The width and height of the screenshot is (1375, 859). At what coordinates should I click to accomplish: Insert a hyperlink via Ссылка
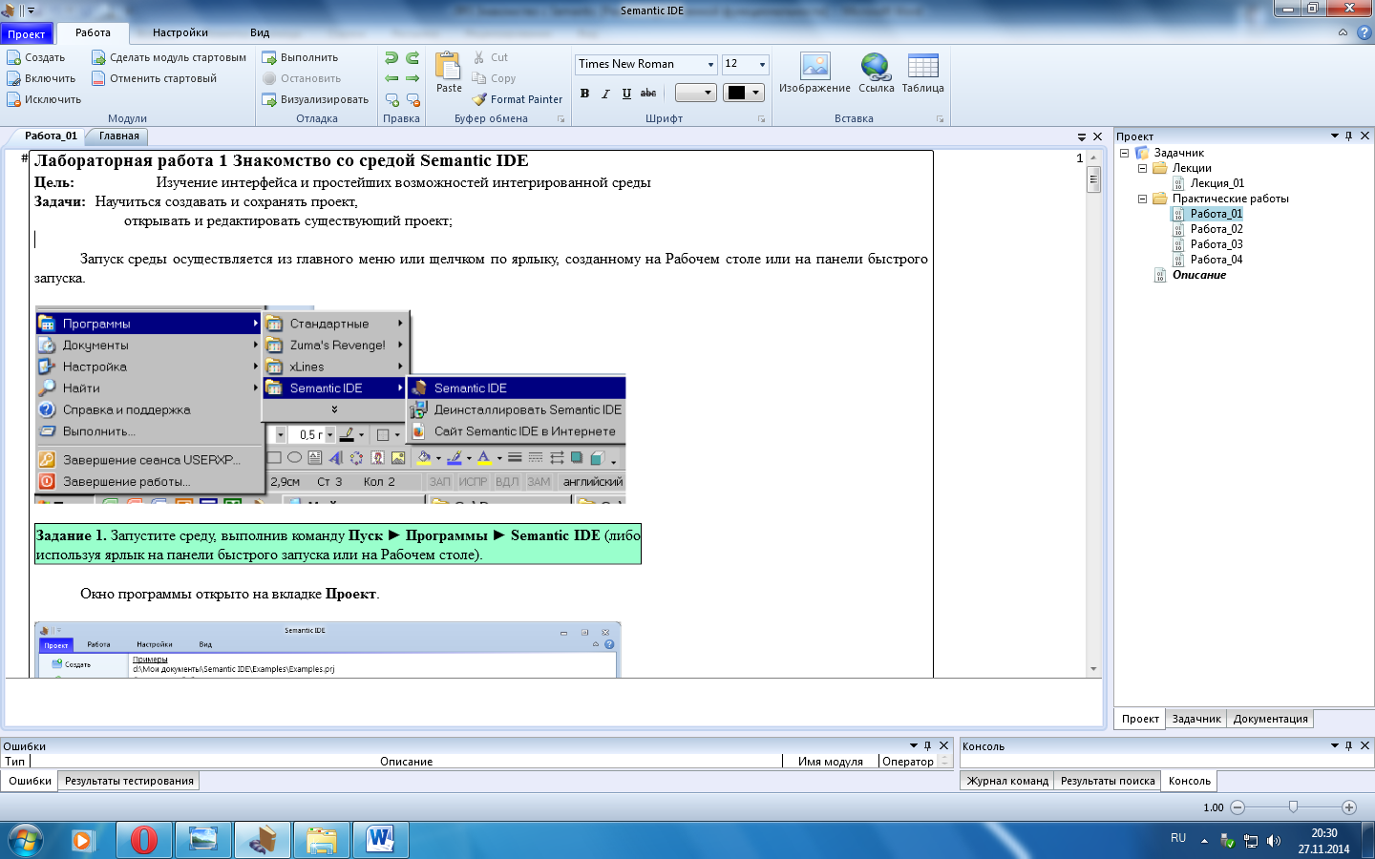[876, 73]
